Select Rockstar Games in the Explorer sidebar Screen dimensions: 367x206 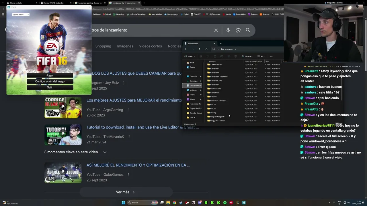click(194, 113)
